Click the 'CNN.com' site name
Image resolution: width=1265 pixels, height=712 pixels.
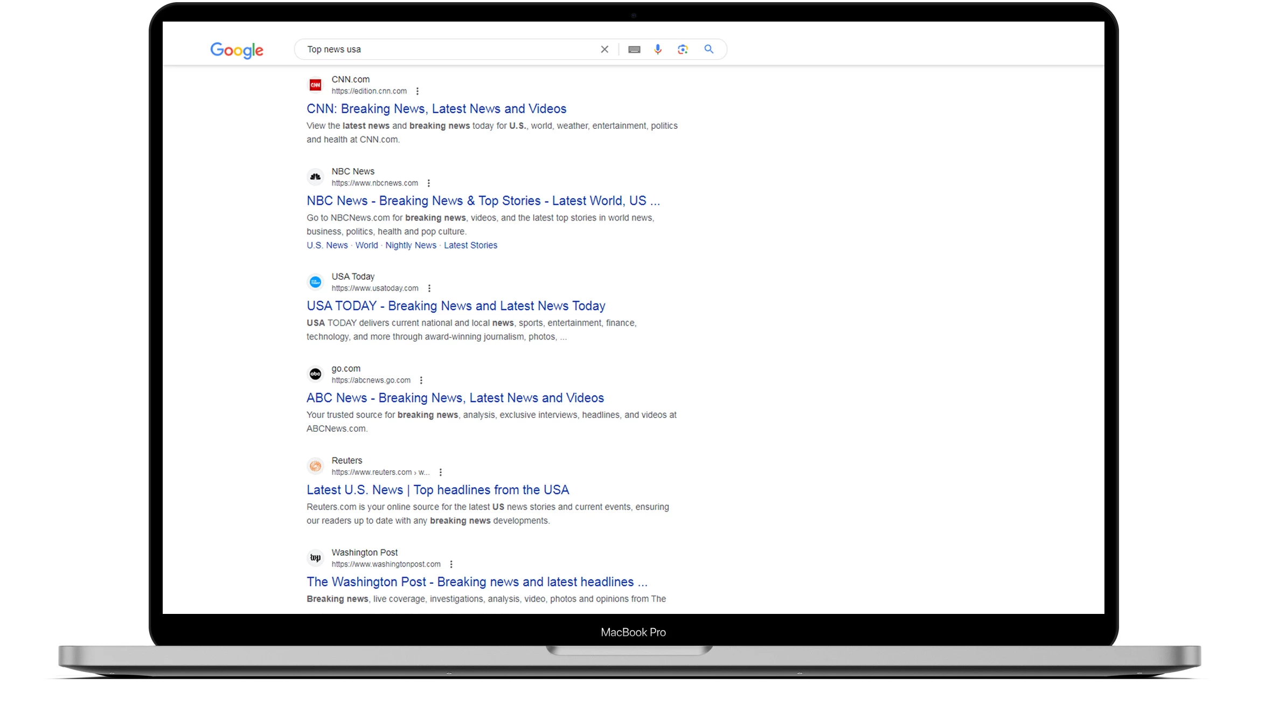click(350, 79)
